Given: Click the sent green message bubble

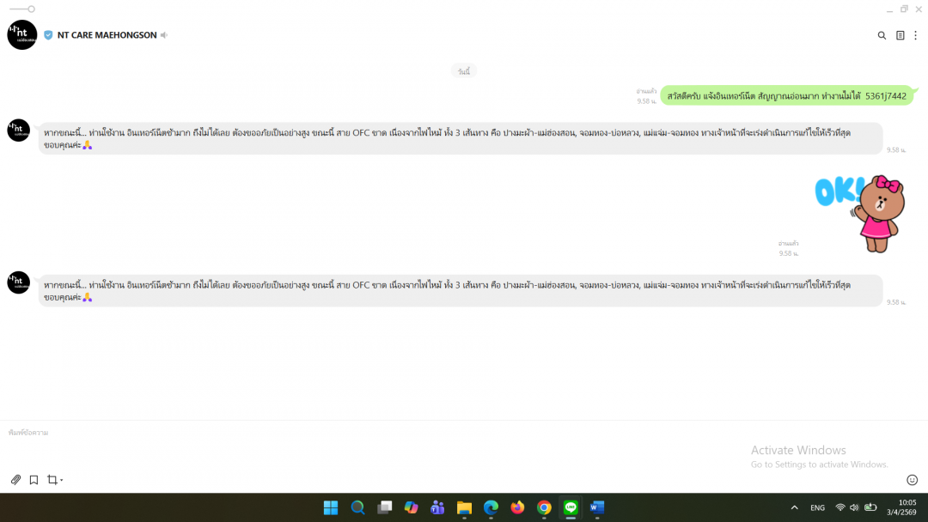Looking at the screenshot, I should click(786, 96).
